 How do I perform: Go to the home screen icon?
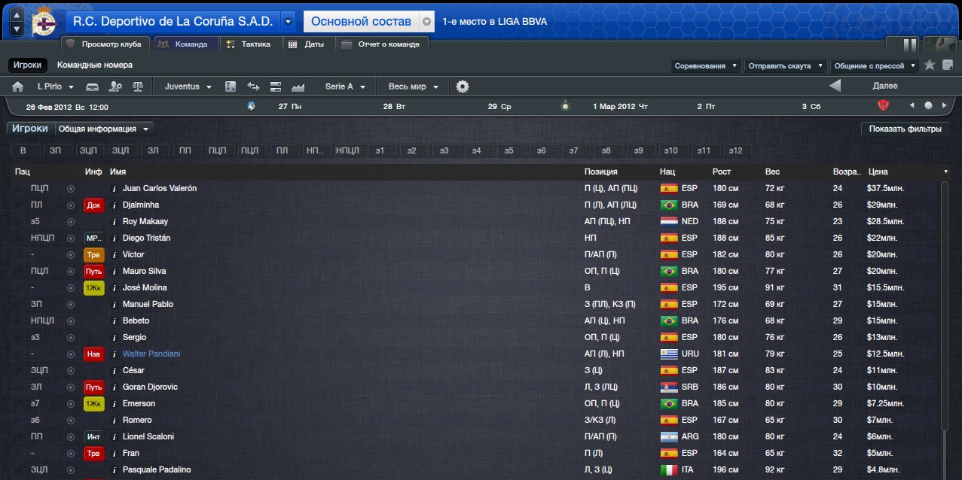click(18, 87)
